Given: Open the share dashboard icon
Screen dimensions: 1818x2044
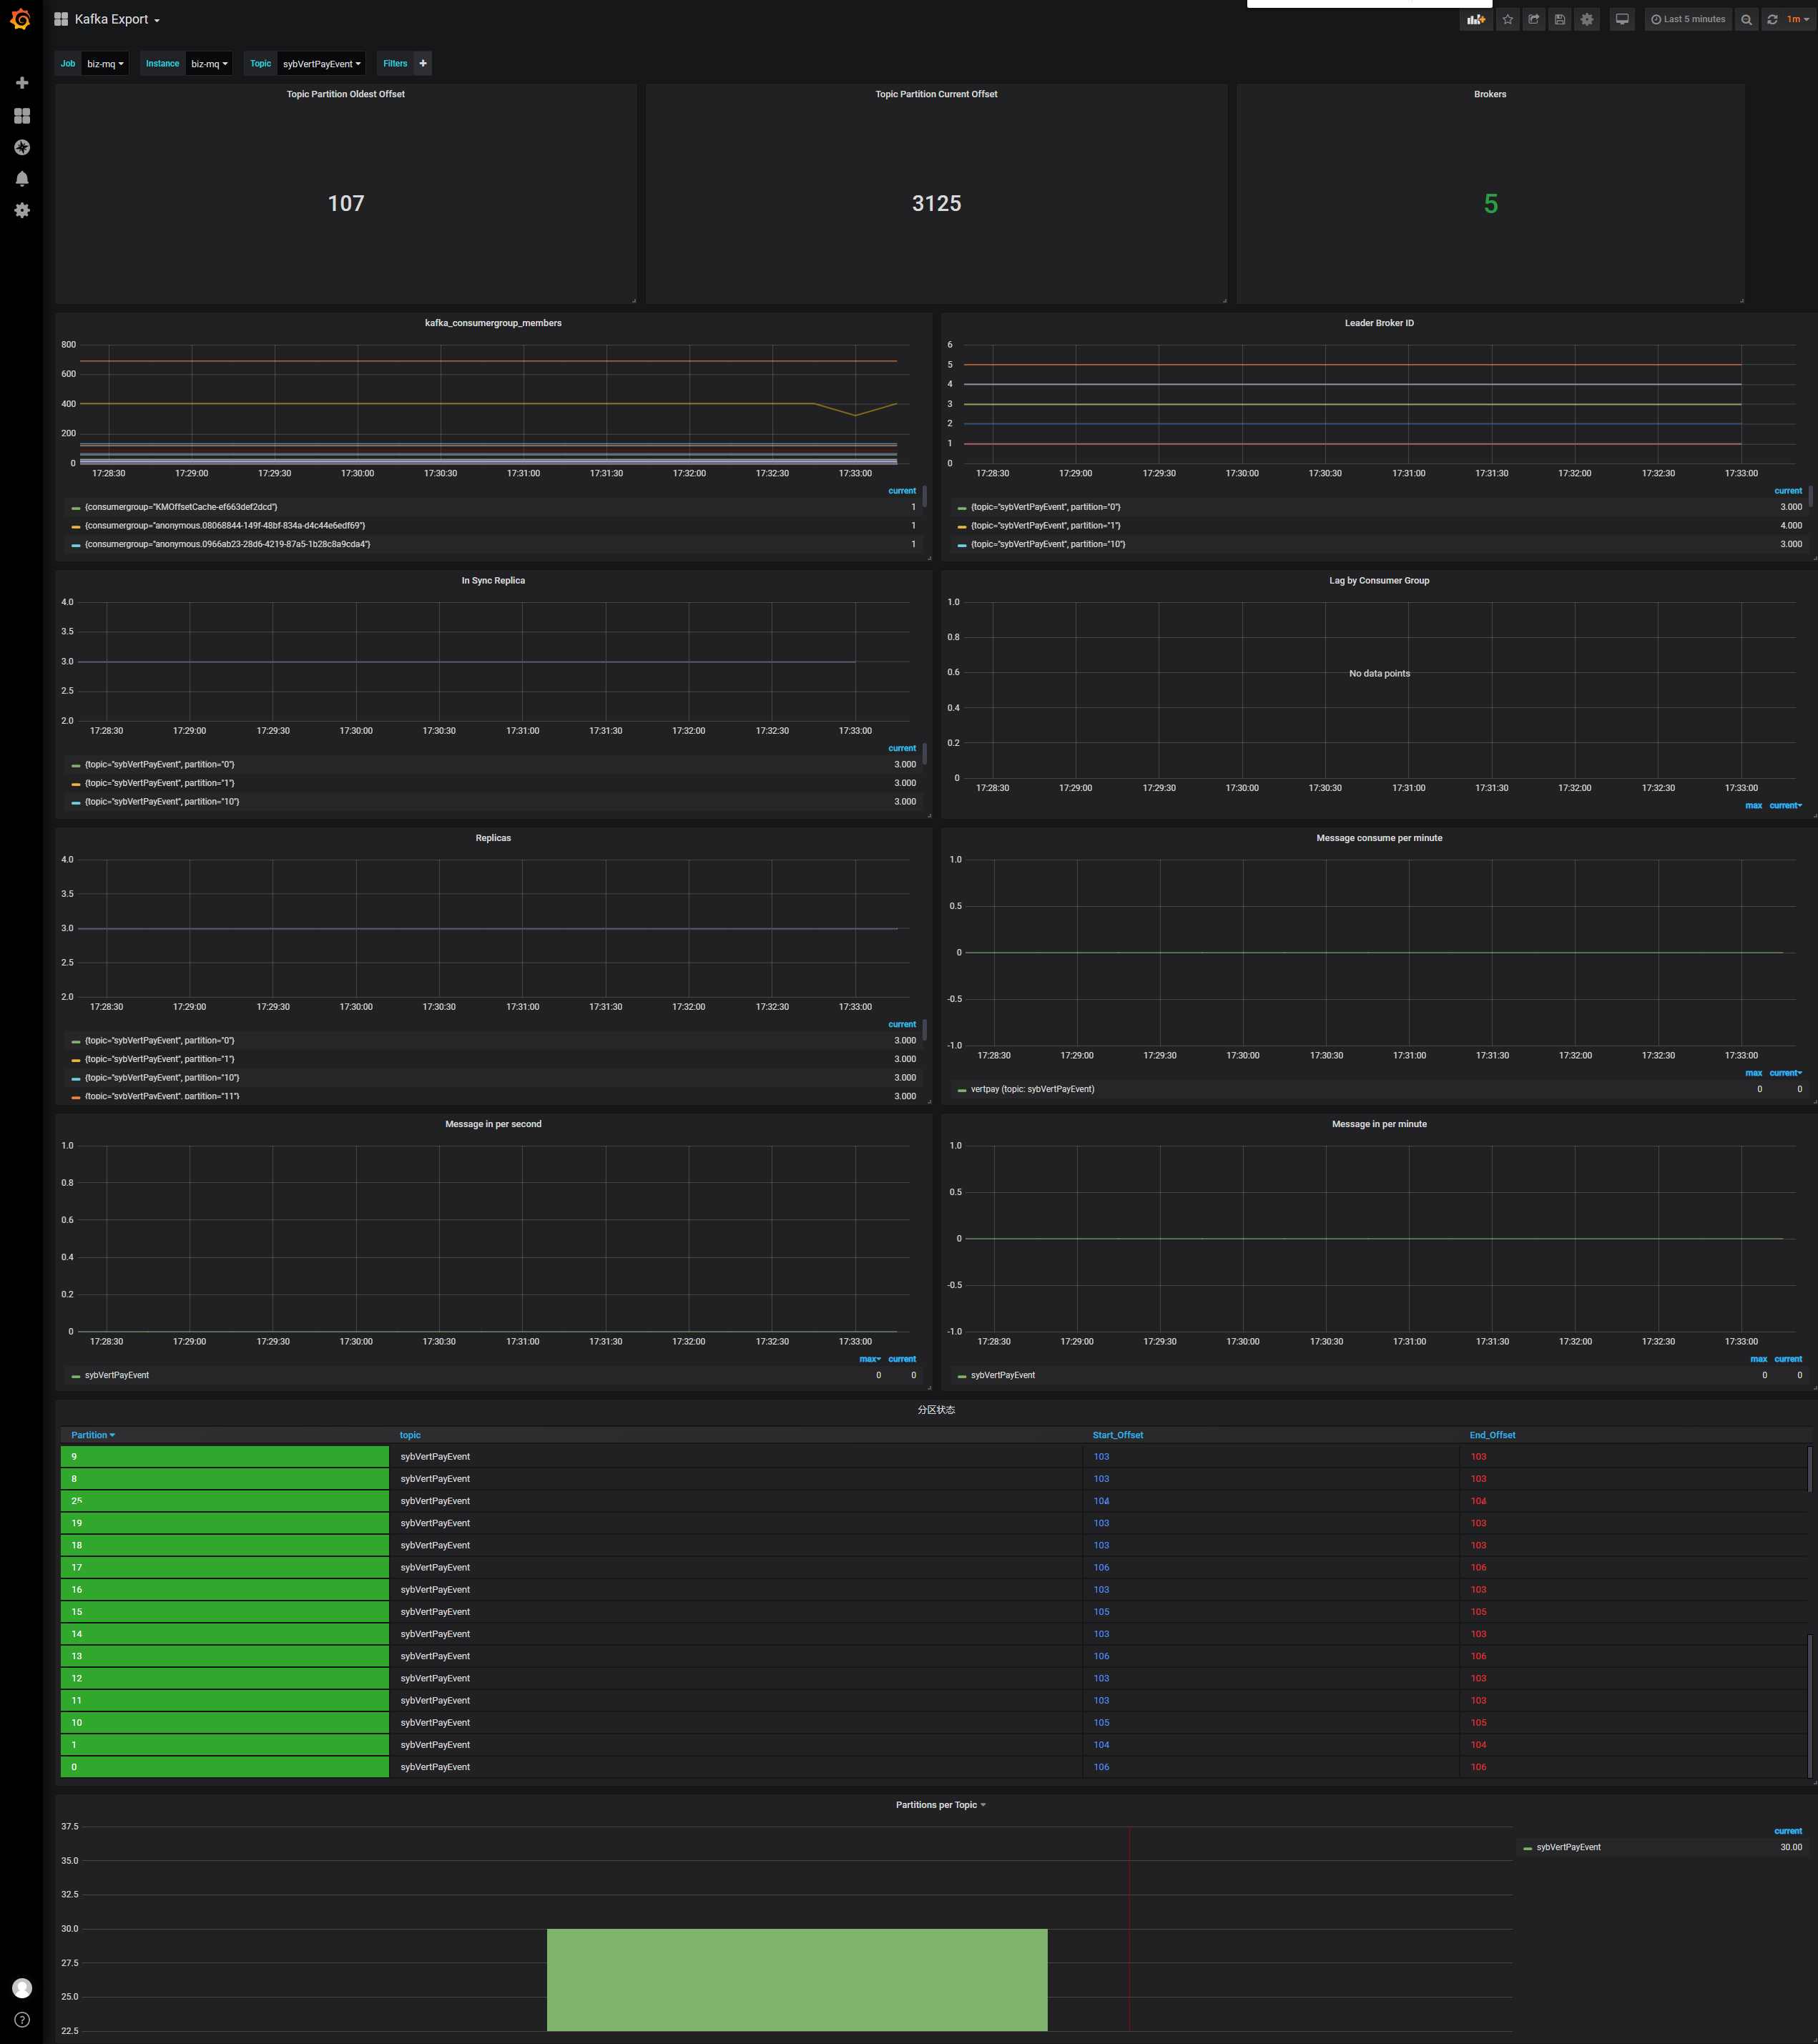Looking at the screenshot, I should [1534, 19].
